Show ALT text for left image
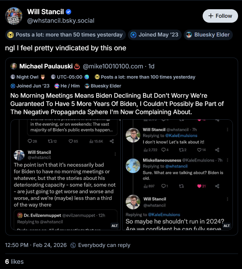This screenshot has width=242, height=269. tap(114, 226)
